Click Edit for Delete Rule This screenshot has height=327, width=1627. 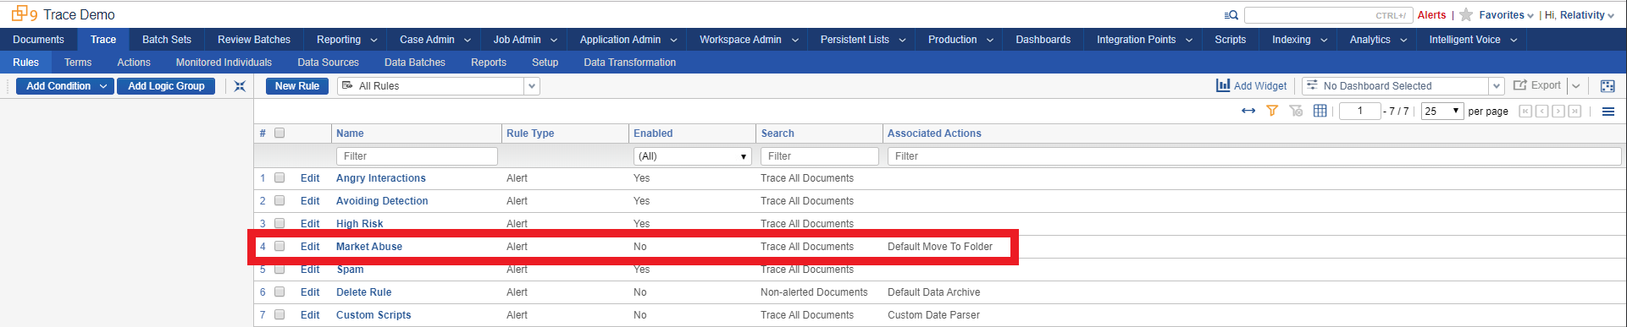[310, 292]
